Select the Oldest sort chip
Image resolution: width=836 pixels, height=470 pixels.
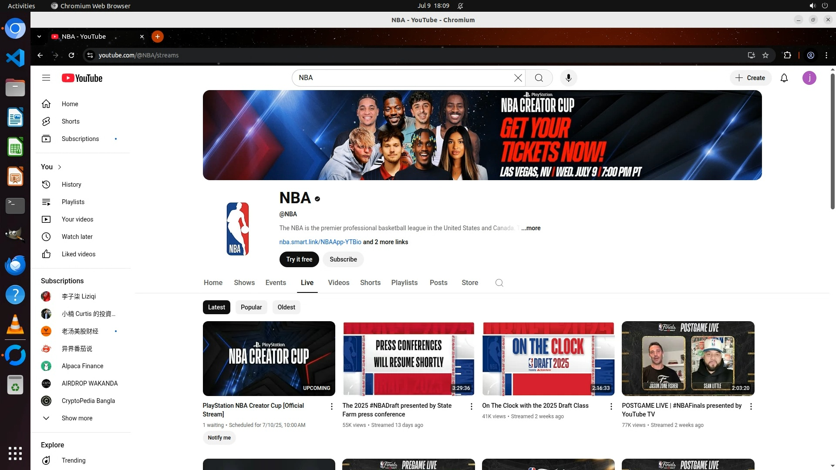pyautogui.click(x=286, y=307)
